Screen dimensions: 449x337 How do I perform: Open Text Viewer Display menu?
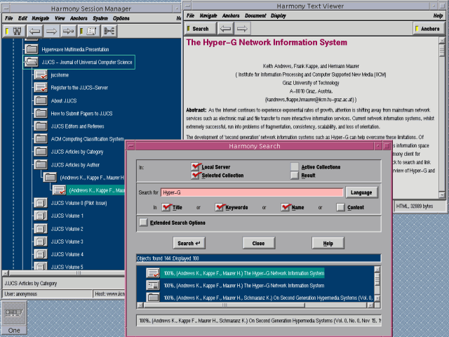[279, 15]
